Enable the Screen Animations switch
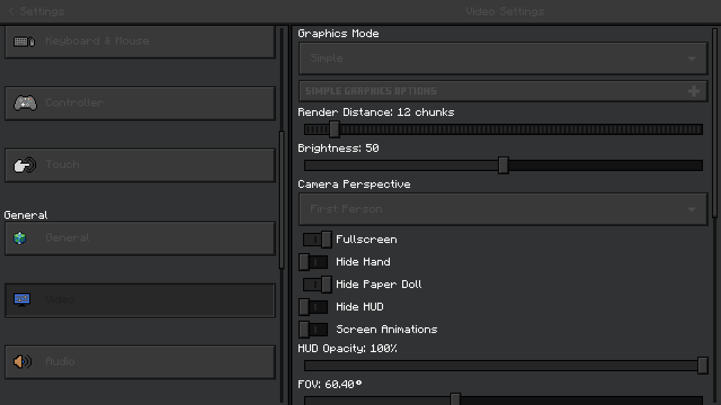Viewport: 721px width, 405px height. (313, 330)
